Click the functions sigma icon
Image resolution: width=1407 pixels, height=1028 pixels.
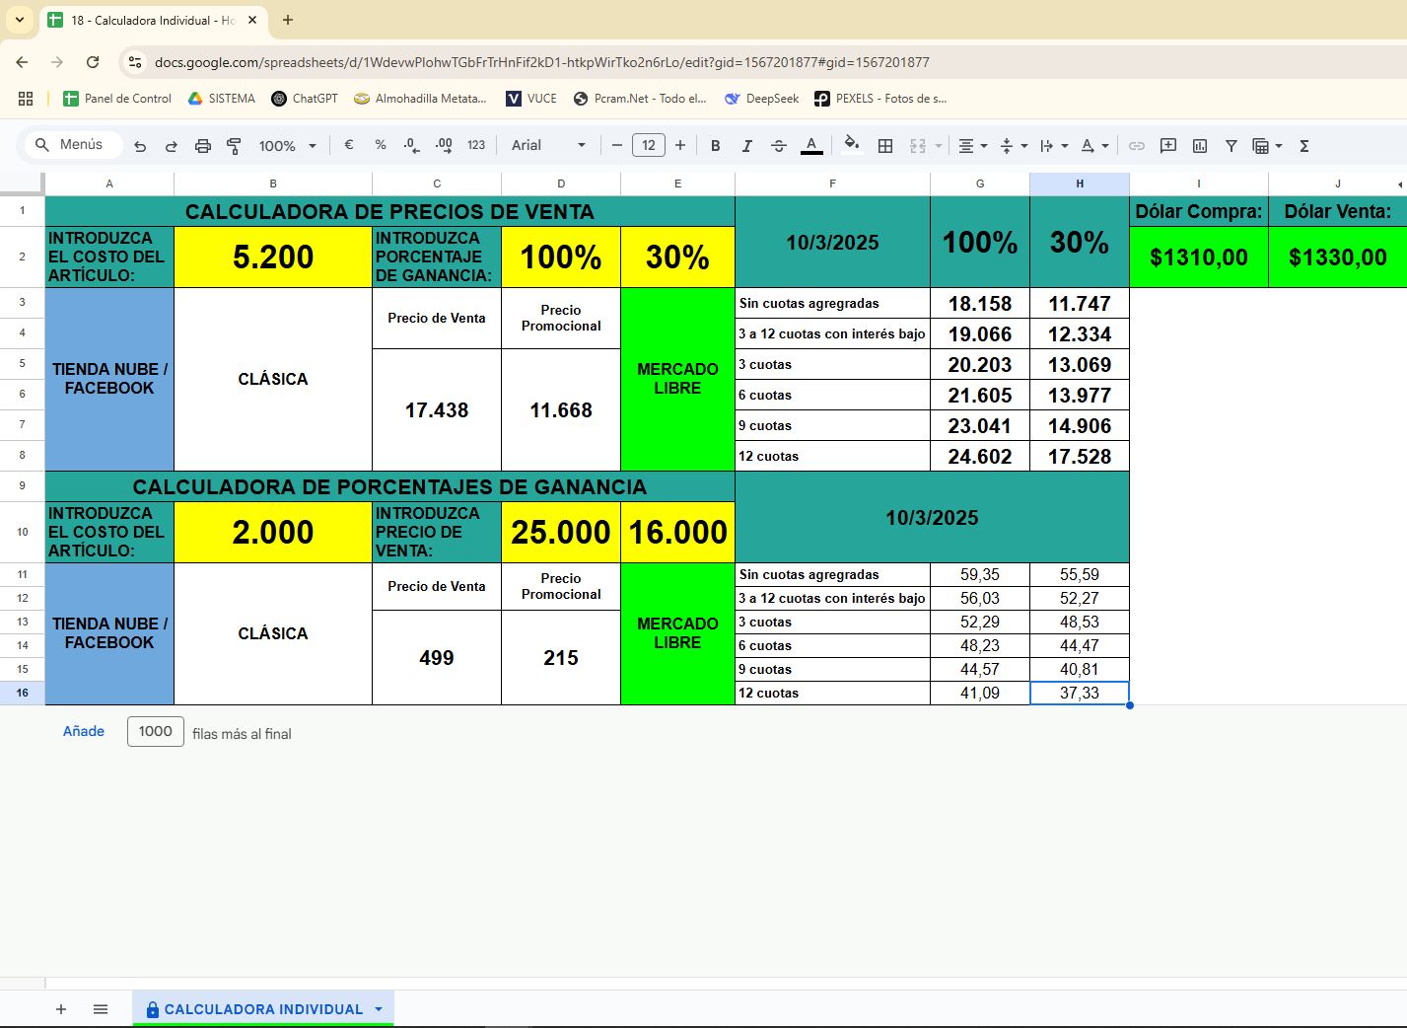(x=1303, y=146)
